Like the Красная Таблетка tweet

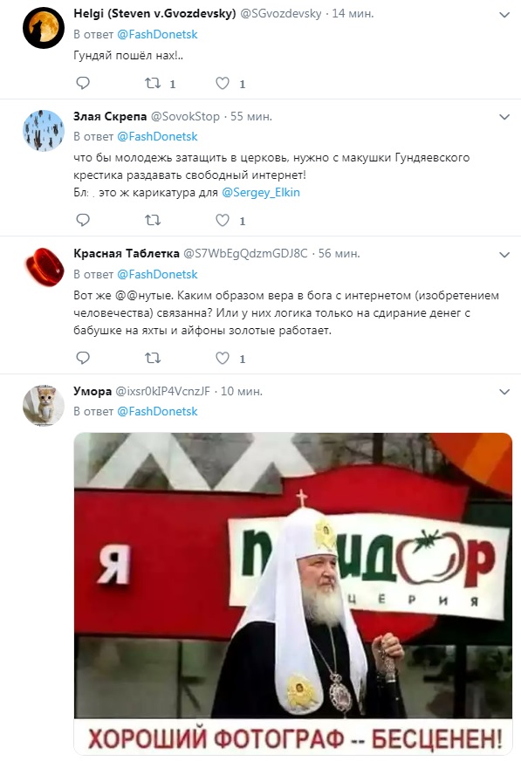(x=223, y=358)
